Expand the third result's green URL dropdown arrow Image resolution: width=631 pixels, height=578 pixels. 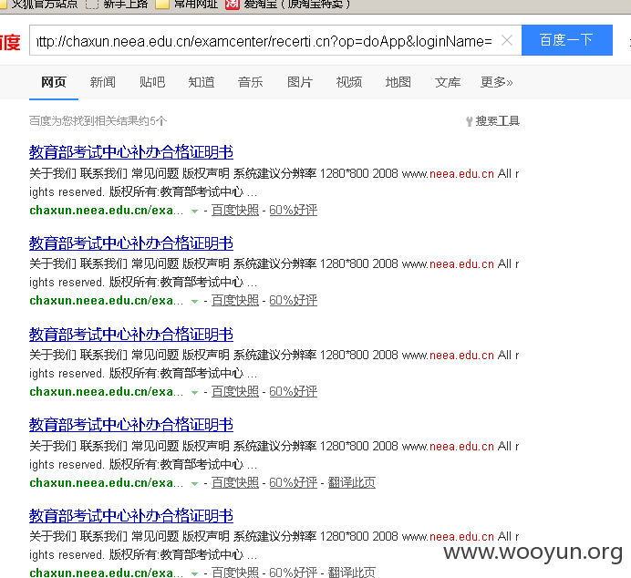click(x=194, y=392)
